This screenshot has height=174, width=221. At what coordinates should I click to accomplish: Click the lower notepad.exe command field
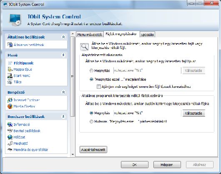147,113
